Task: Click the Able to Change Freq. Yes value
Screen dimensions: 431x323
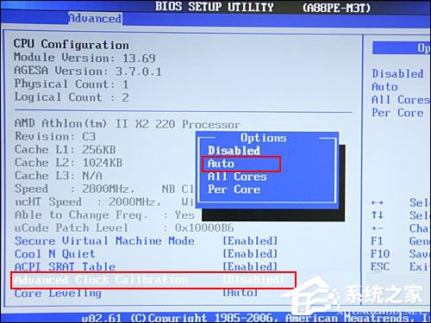Action: pyautogui.click(x=184, y=215)
